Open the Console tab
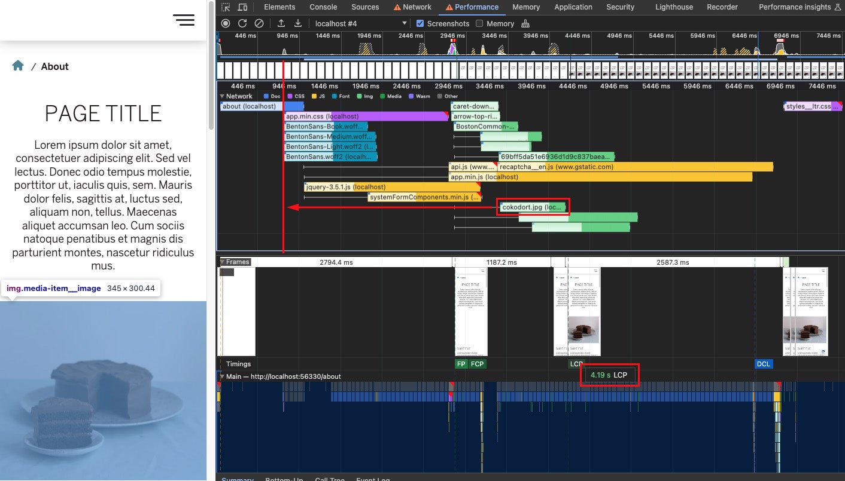 [x=323, y=7]
